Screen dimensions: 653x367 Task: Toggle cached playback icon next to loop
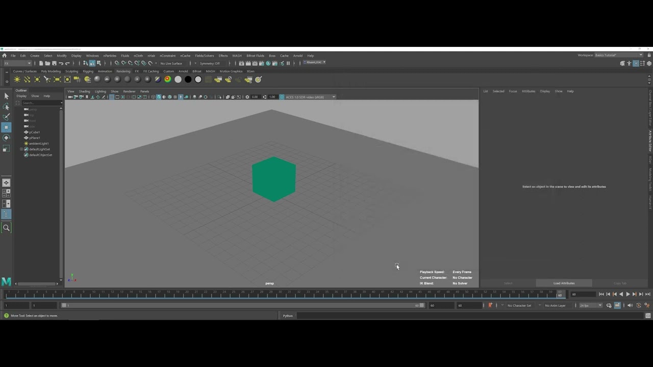[617, 305]
